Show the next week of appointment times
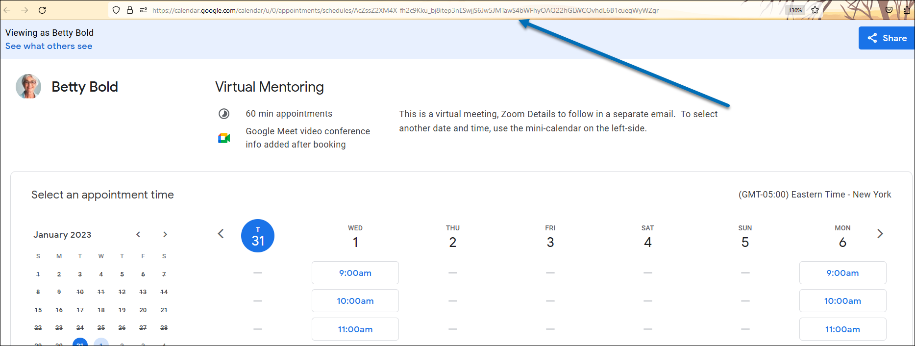This screenshot has width=915, height=346. pyautogui.click(x=880, y=234)
